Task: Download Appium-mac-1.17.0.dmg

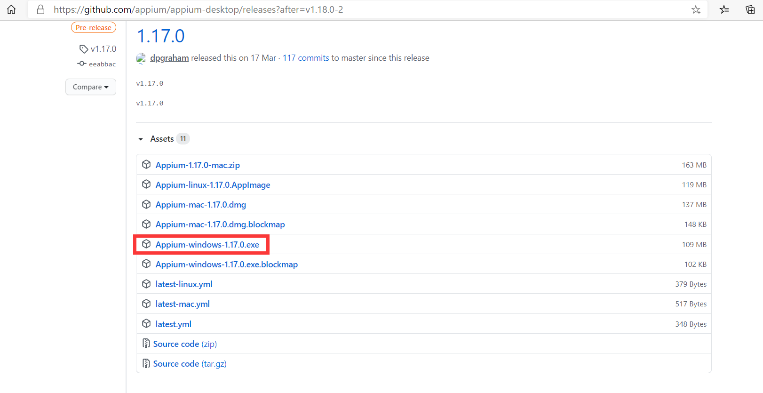Action: 201,205
